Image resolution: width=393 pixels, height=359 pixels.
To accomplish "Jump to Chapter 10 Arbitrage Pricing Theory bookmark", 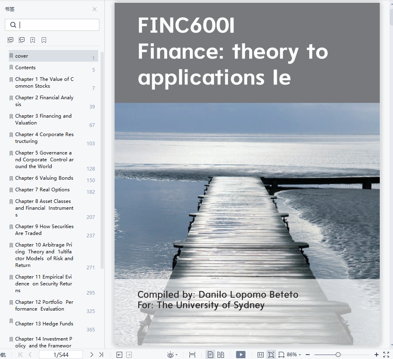I will (53, 255).
